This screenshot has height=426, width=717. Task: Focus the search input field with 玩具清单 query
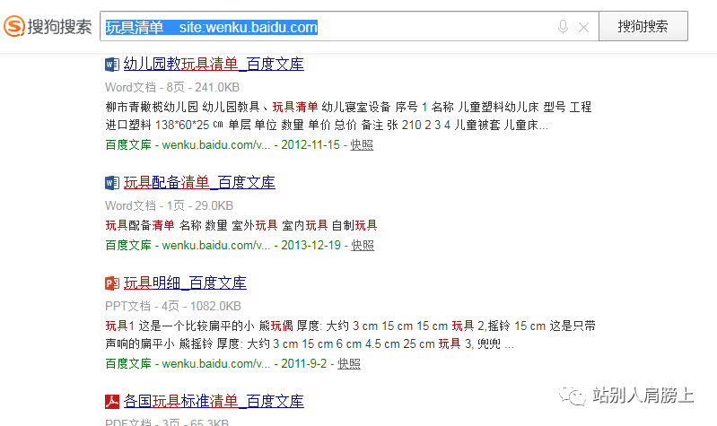click(x=349, y=27)
